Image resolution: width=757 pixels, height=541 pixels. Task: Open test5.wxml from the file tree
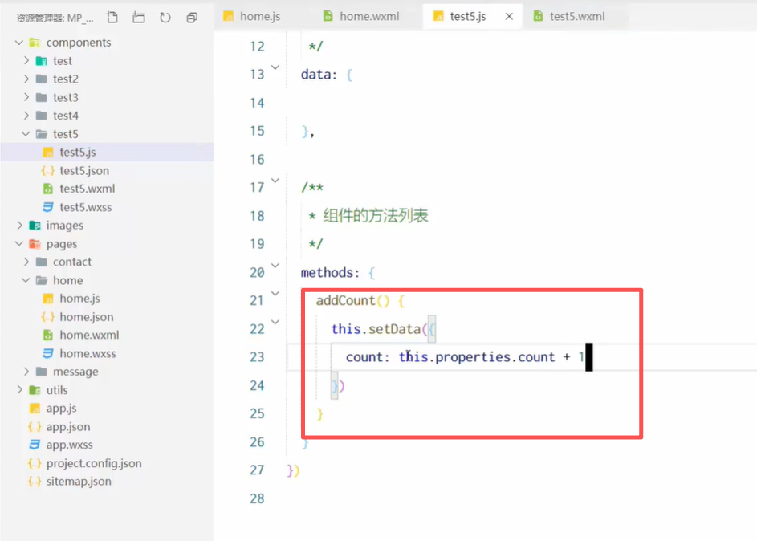click(x=107, y=189)
